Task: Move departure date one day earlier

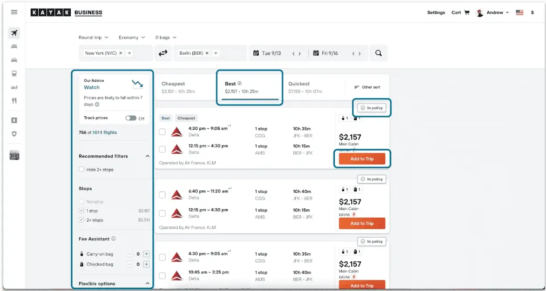Action: pyautogui.click(x=293, y=53)
